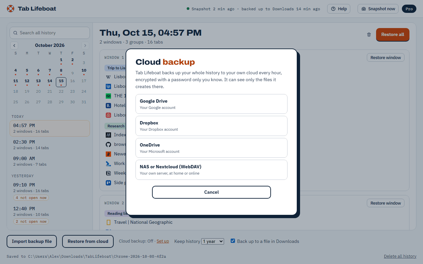Screen dimensions: 423x264
Task: Click the Wikipedia favicon in Window 1
Action: coord(108,77)
